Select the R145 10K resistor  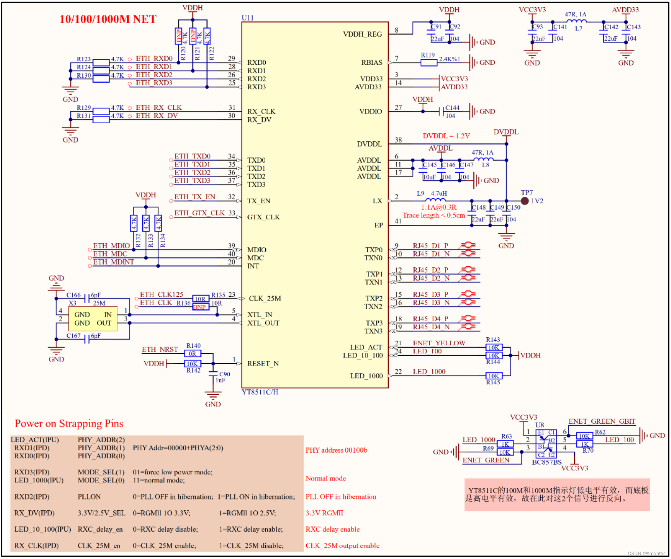pyautogui.click(x=494, y=376)
